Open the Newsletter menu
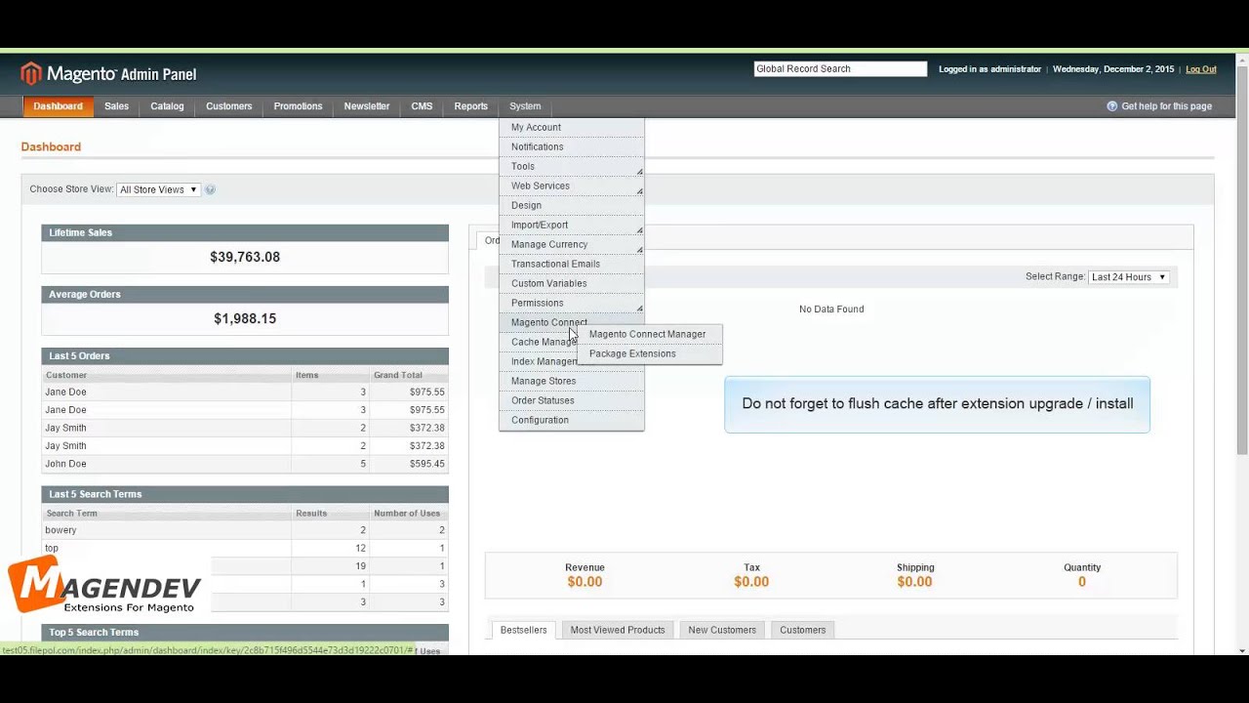Image resolution: width=1249 pixels, height=703 pixels. (366, 106)
